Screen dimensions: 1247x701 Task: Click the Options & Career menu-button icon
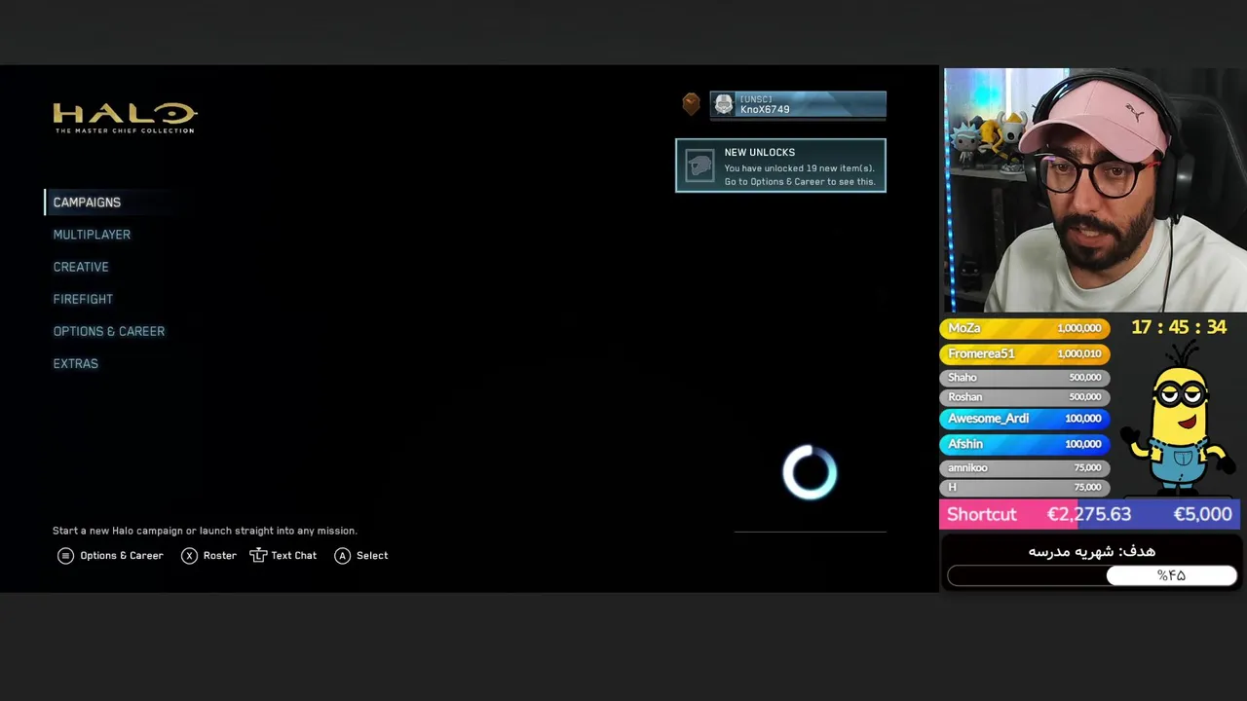coord(65,556)
